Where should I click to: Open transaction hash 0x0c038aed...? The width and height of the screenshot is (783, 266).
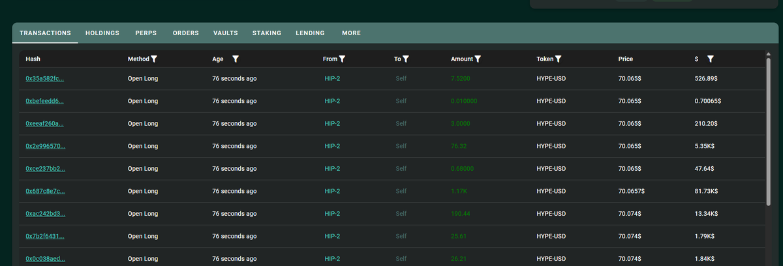point(45,258)
